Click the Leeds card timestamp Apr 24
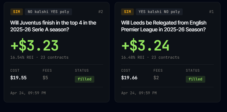This screenshot has width=227, height=112. [x=139, y=93]
